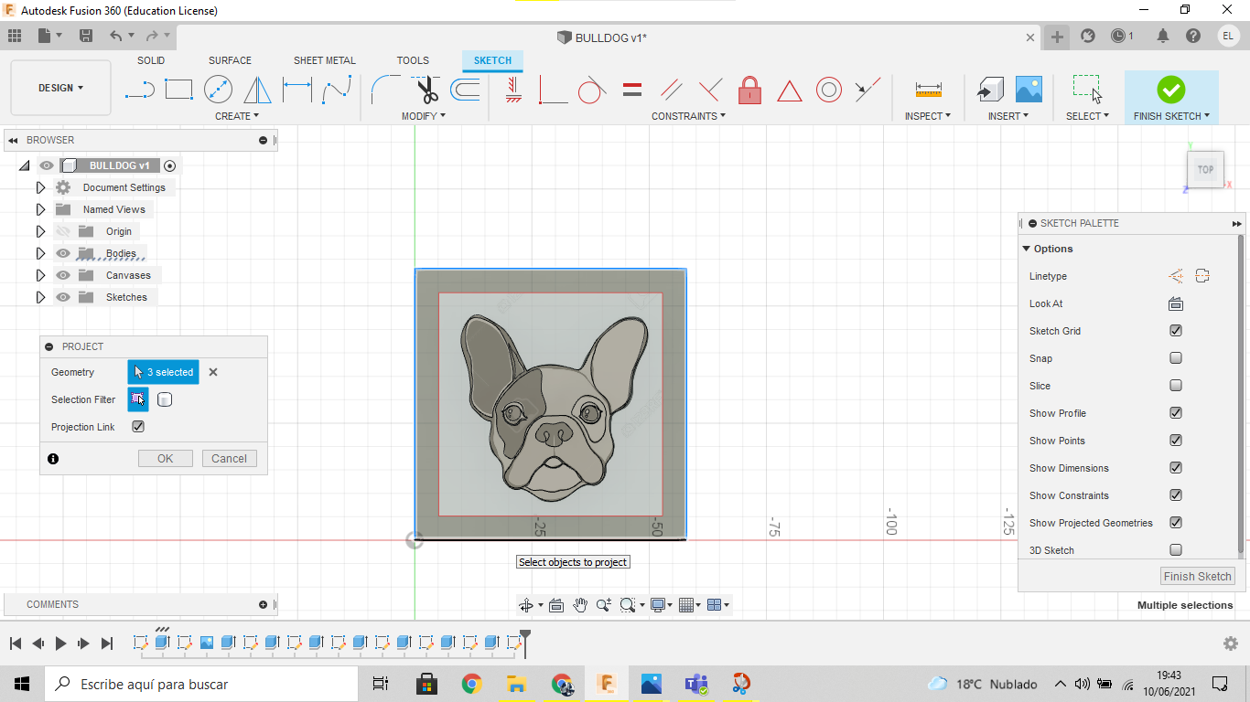The height and width of the screenshot is (702, 1250).
Task: Click the Insert Image canvas icon
Action: (1029, 90)
